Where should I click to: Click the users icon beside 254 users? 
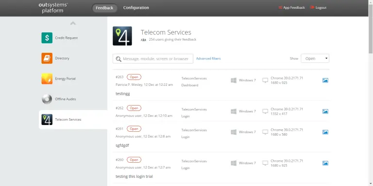(x=143, y=40)
